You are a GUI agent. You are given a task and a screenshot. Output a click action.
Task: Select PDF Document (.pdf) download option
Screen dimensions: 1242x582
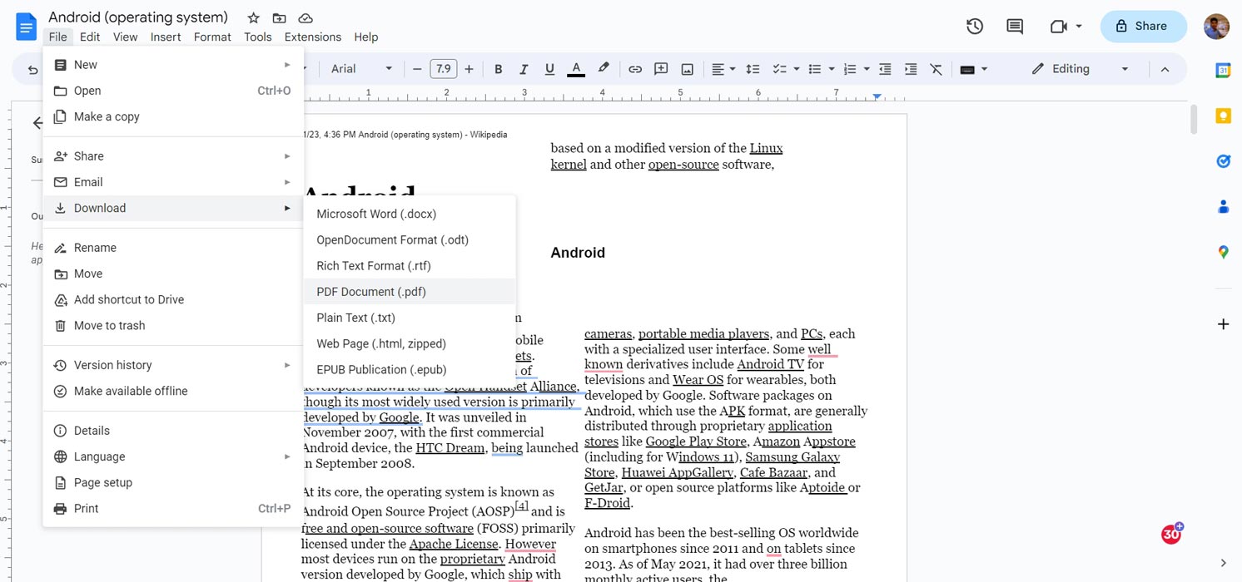pyautogui.click(x=410, y=292)
